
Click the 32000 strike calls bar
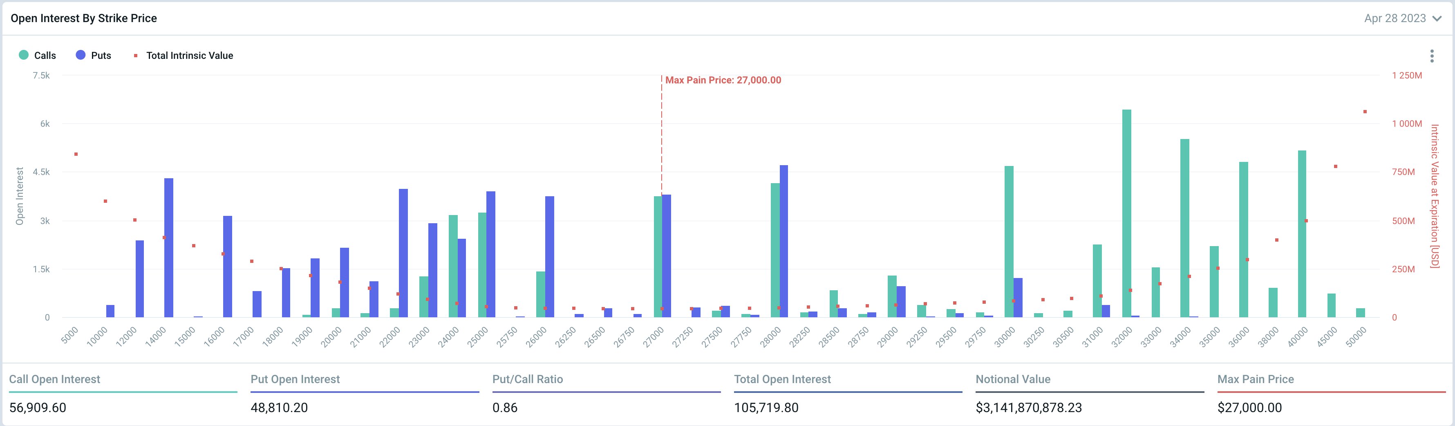1126,213
